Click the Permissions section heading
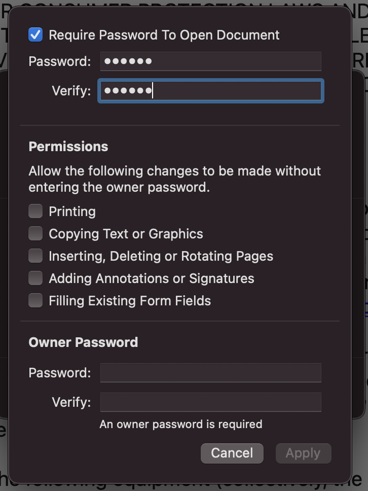The image size is (368, 491). 68,147
